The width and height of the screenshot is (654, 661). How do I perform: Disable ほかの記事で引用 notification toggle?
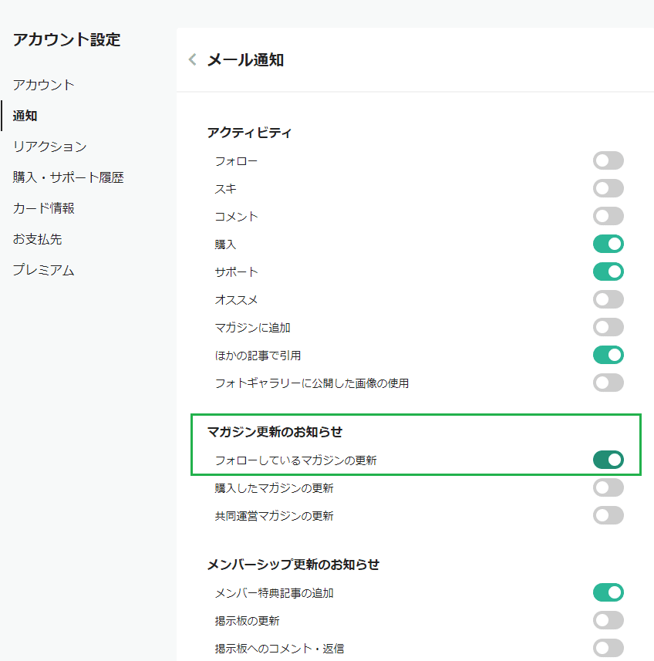coord(608,356)
